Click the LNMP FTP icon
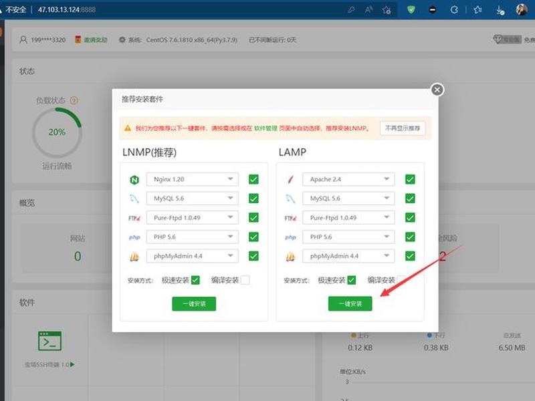535x401 pixels. (x=134, y=218)
